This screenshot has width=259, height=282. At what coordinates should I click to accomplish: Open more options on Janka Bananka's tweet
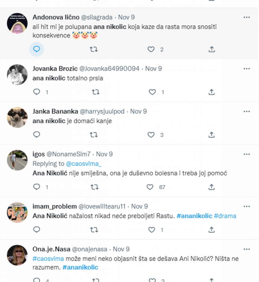coord(247,111)
